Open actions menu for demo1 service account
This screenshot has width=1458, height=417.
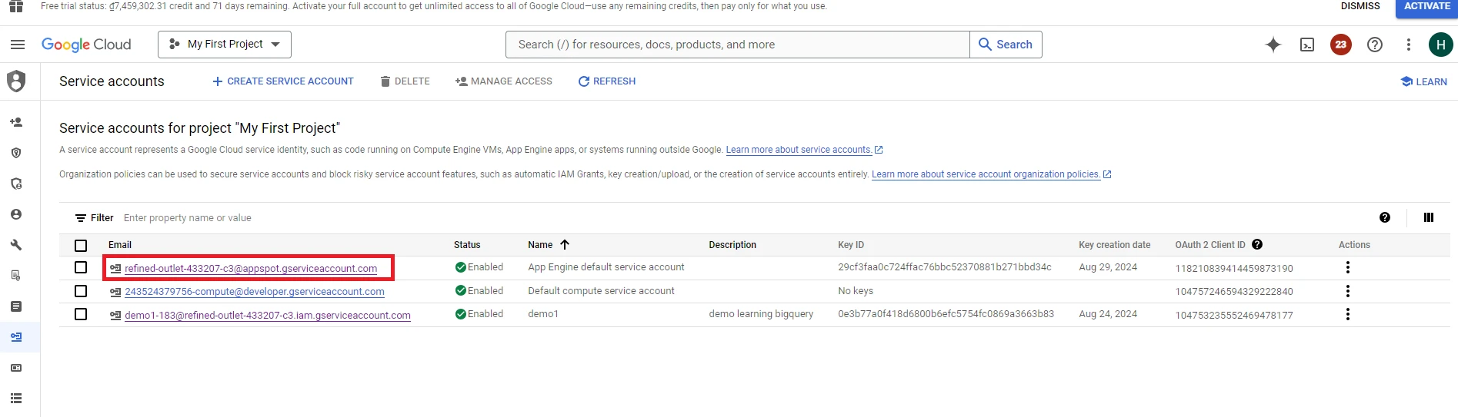[1347, 314]
